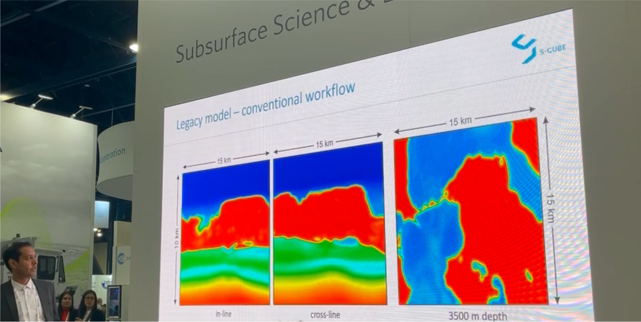
Task: Click the vertical '15 km' label right of depth slice
Action: (551, 208)
